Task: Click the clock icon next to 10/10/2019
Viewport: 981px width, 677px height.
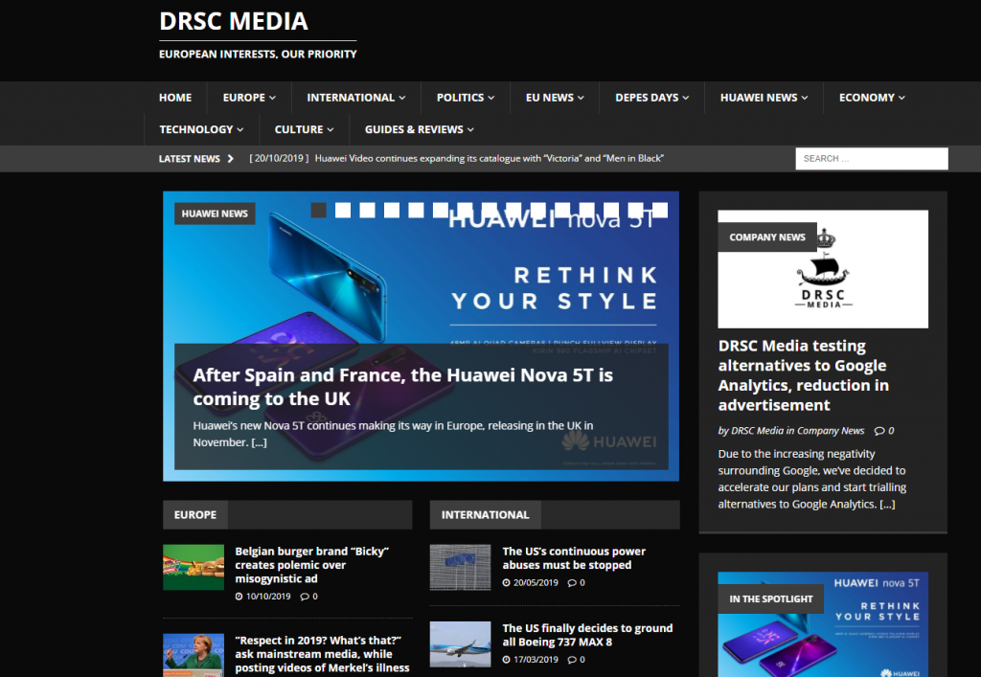Action: pos(239,597)
